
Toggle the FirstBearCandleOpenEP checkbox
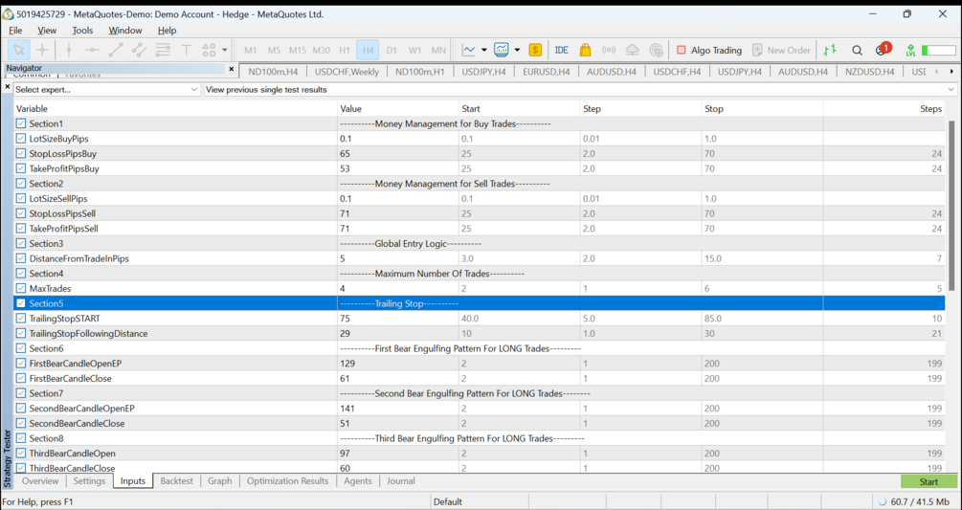[21, 364]
